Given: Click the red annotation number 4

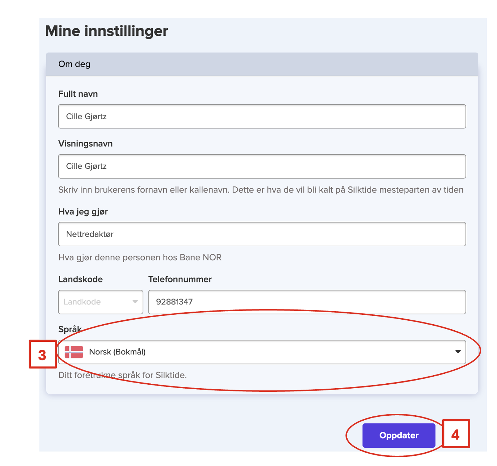Looking at the screenshot, I should pos(455,434).
